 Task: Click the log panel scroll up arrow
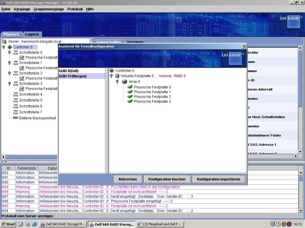(301, 172)
